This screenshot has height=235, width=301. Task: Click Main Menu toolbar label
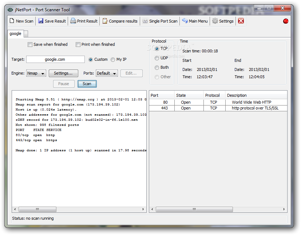tap(198, 21)
